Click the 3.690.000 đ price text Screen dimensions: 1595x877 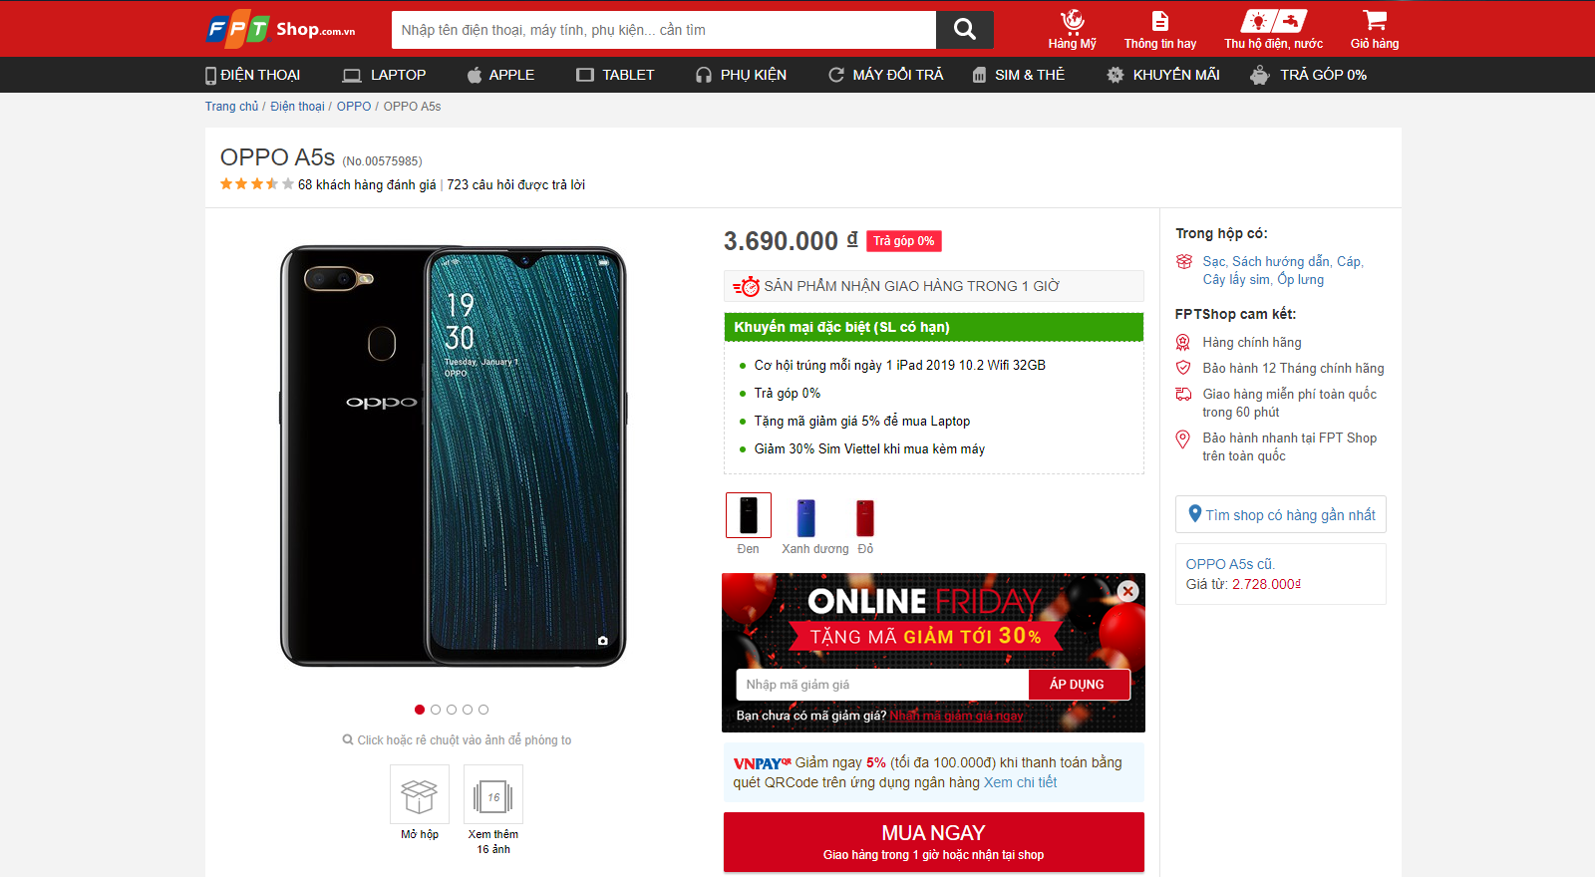point(791,241)
